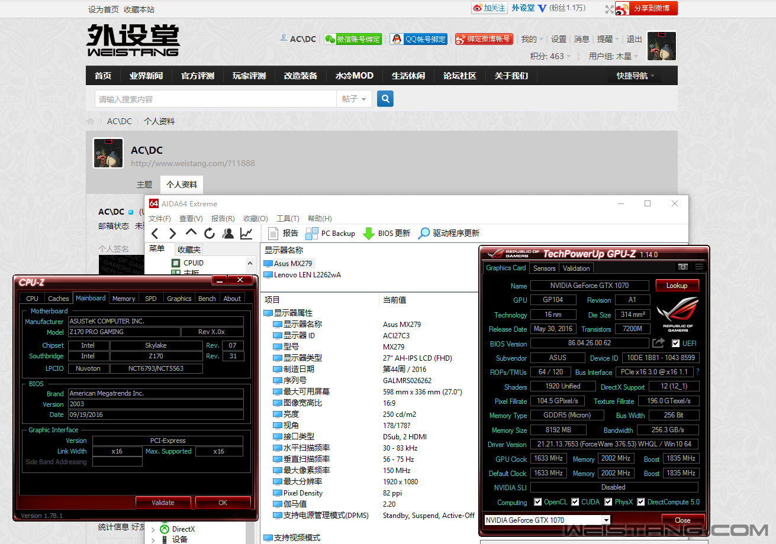Toggle the UEFI checkbox in GPU-Z

[675, 344]
